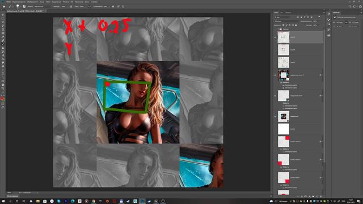
Task: Open the painting mode dropdown in options bar
Action: [x=43, y=6]
